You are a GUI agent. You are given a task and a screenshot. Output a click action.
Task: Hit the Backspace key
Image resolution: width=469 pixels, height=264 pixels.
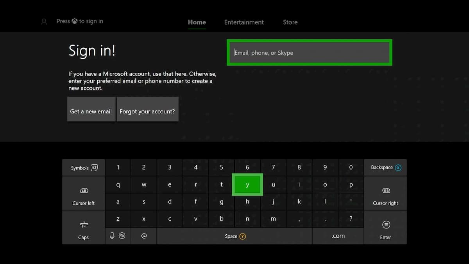[x=385, y=167]
